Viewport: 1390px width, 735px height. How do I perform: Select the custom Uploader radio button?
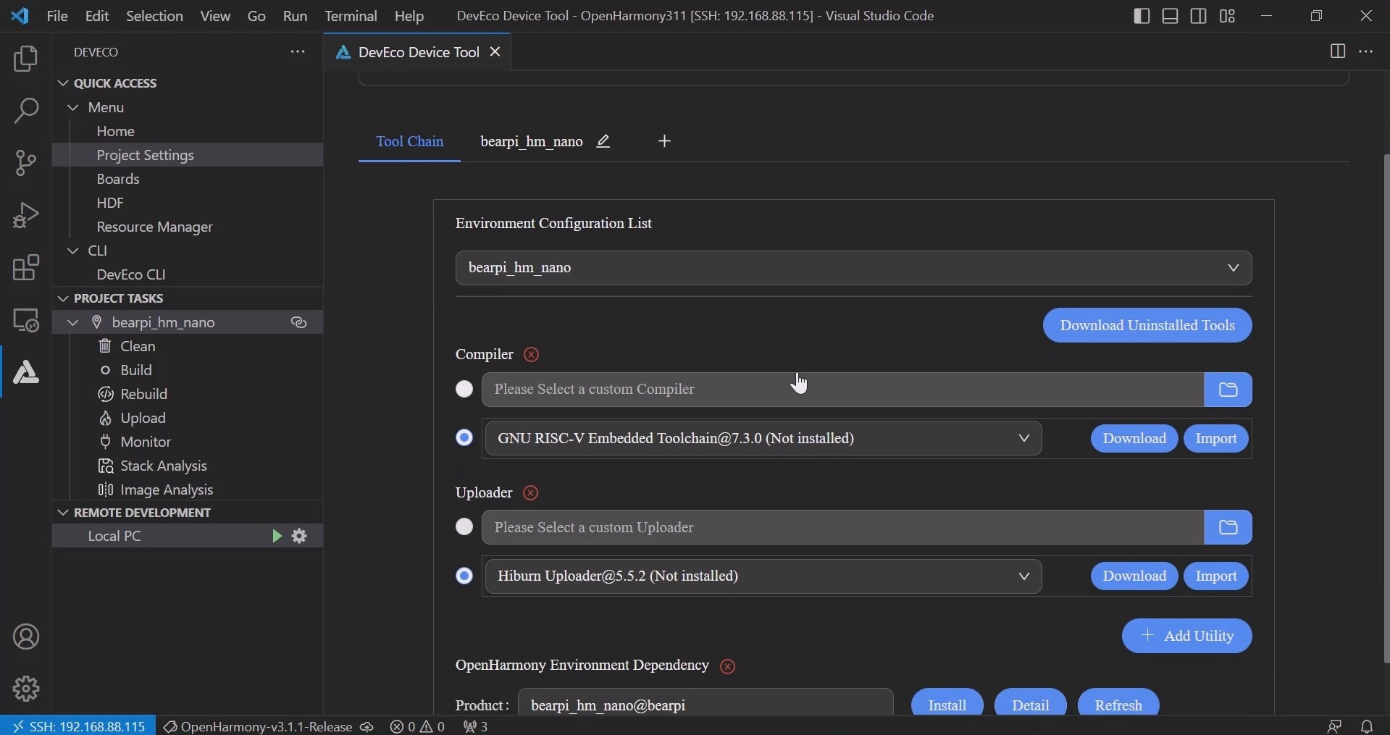464,527
